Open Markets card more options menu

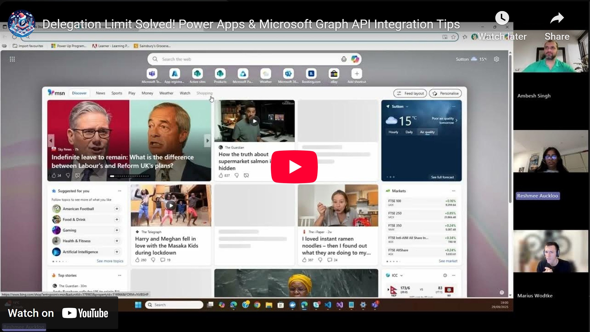click(x=453, y=191)
